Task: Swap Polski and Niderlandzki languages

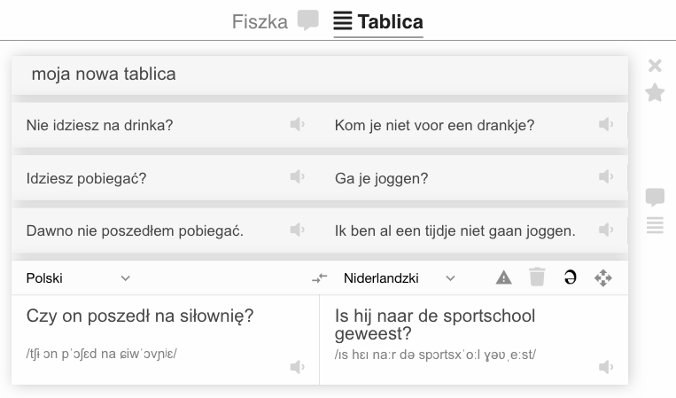Action: coord(320,278)
